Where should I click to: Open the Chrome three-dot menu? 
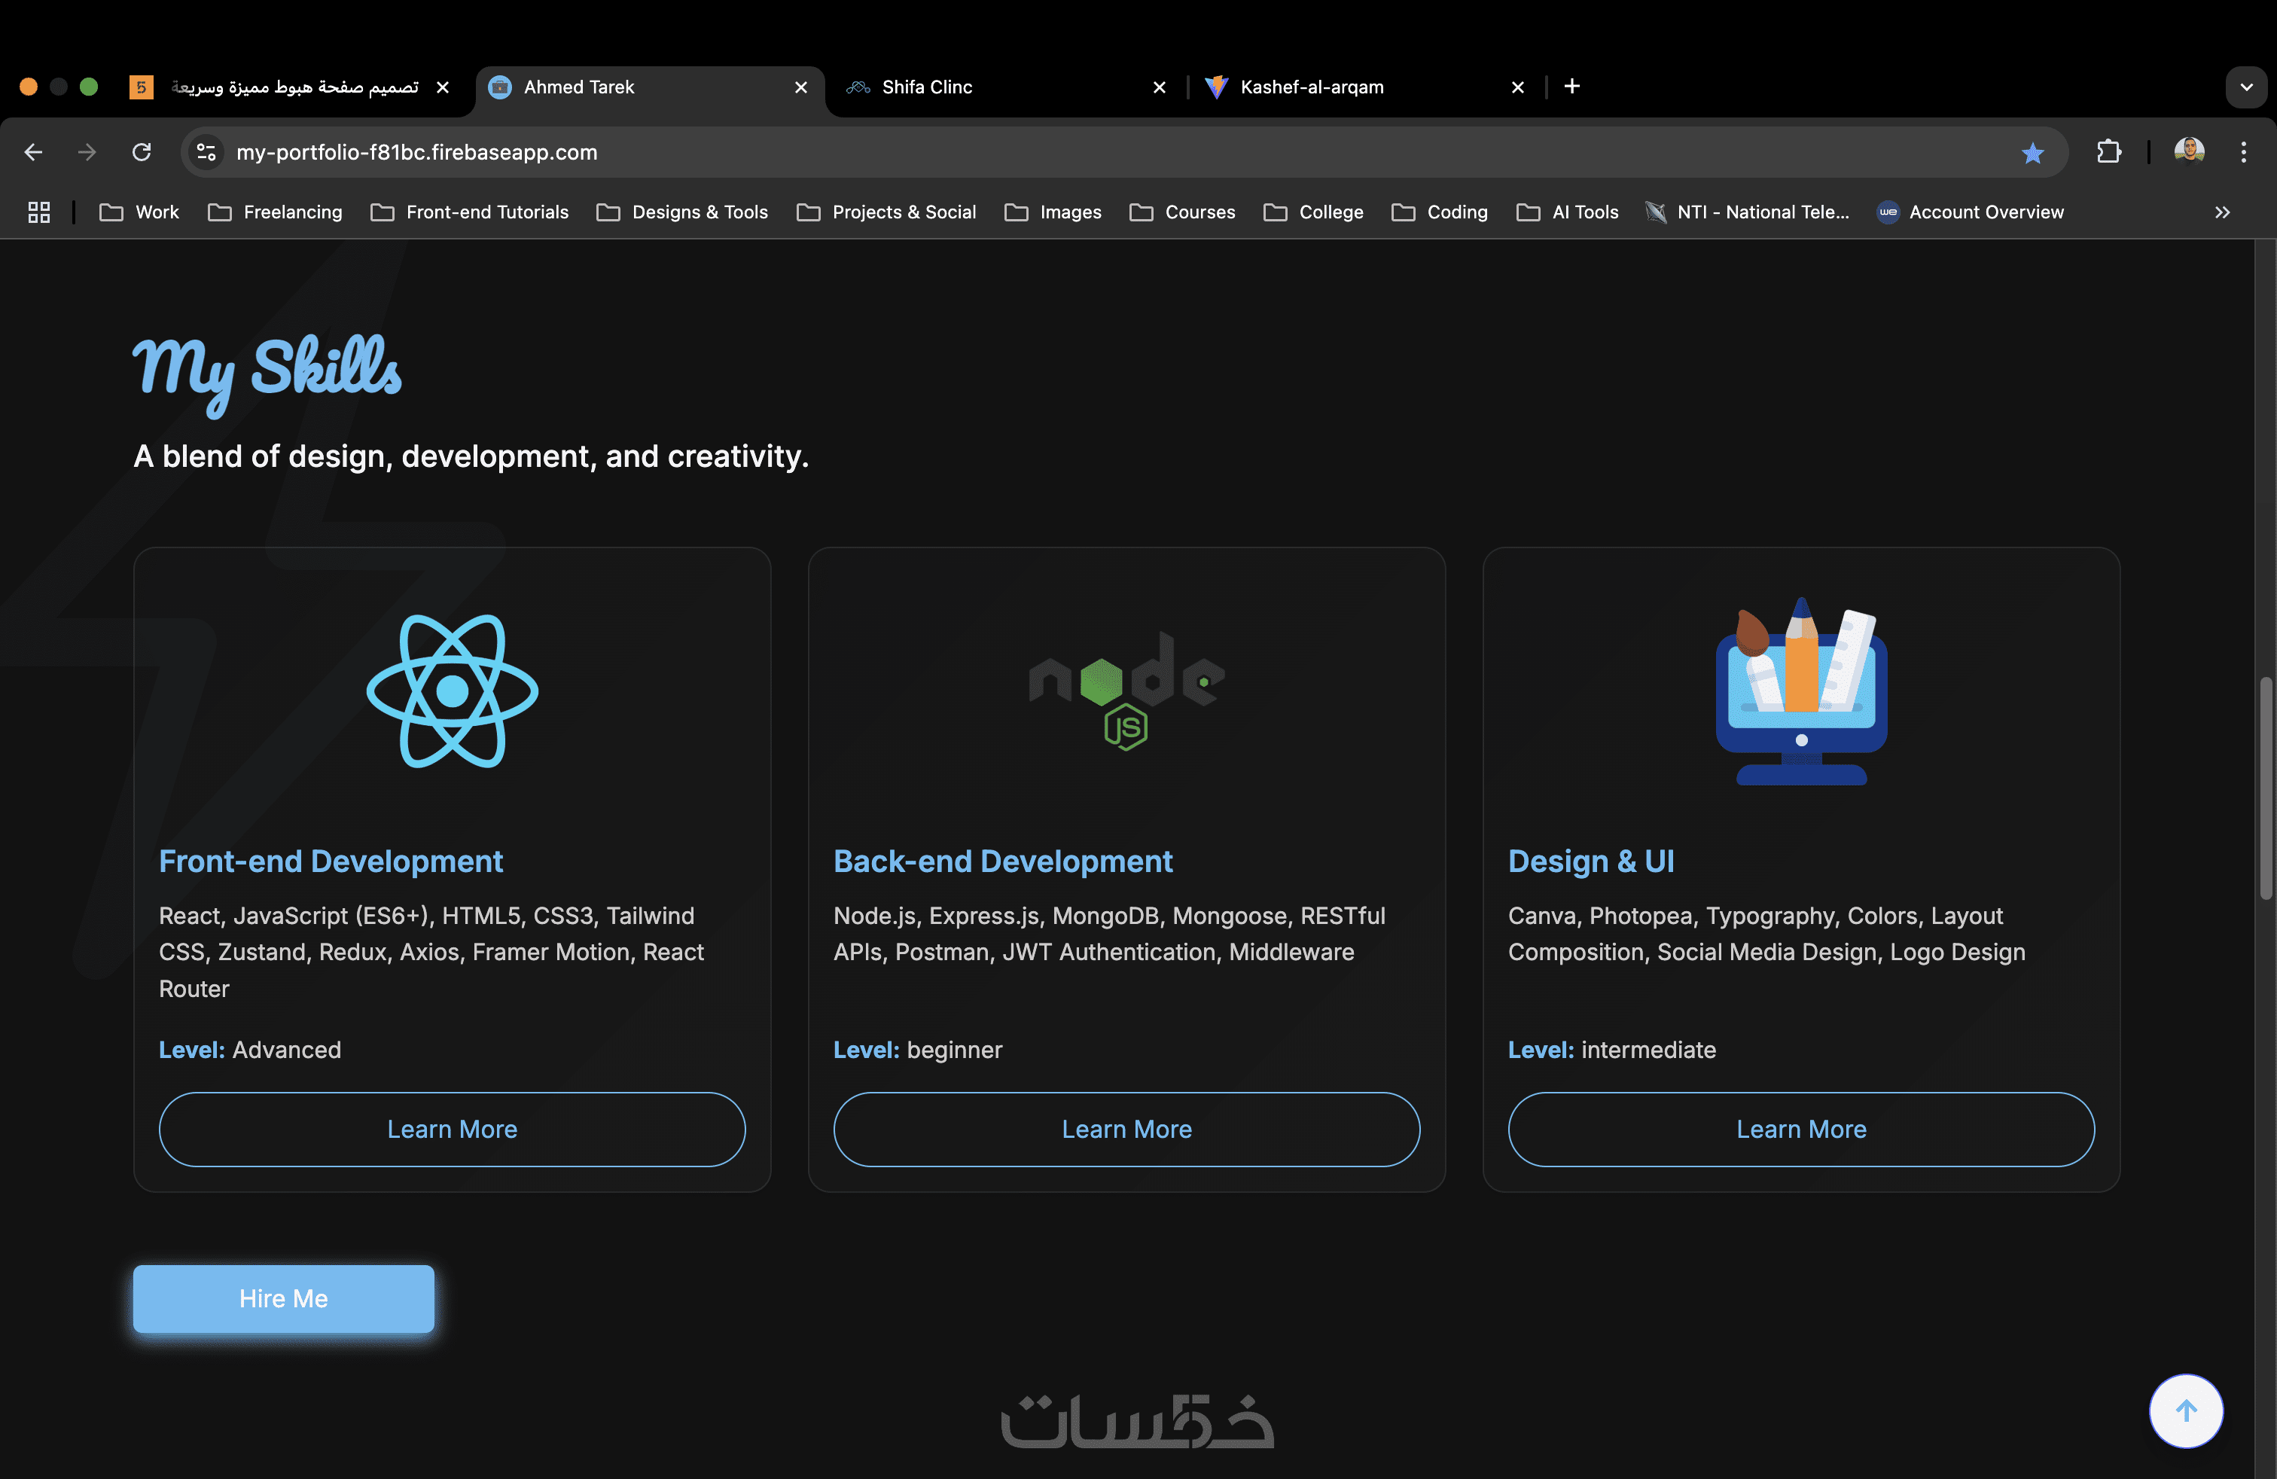pos(2242,152)
